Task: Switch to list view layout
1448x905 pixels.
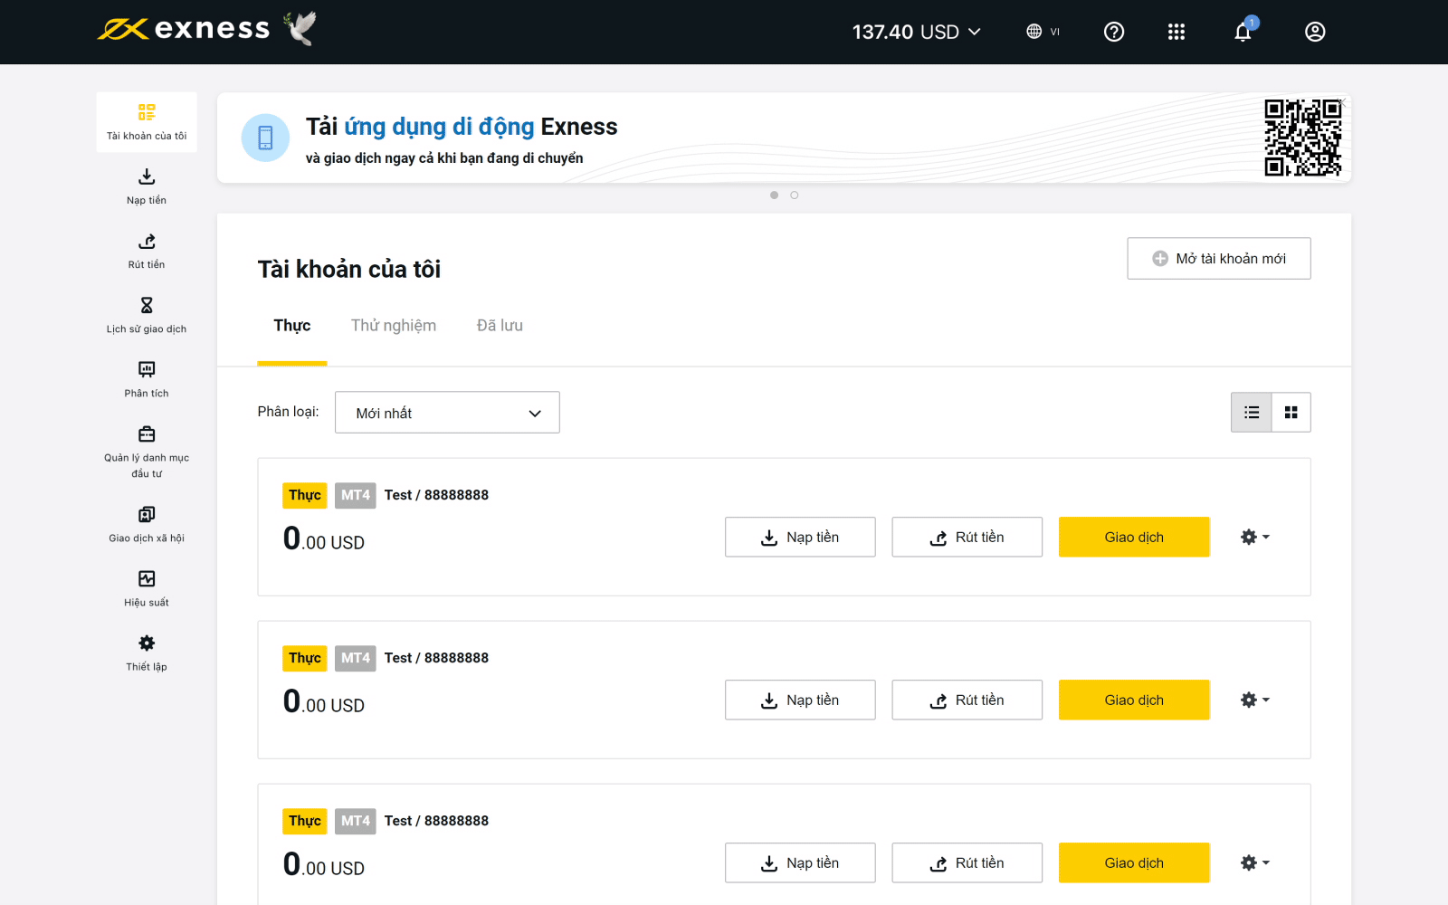Action: coord(1252,413)
